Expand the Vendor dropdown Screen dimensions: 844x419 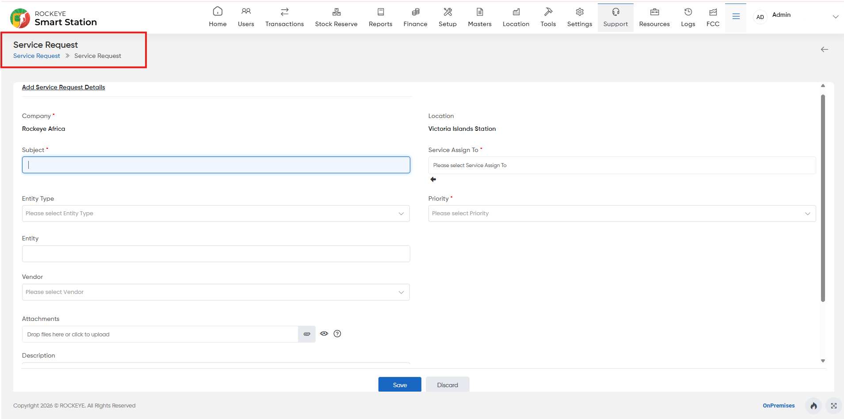coord(216,292)
